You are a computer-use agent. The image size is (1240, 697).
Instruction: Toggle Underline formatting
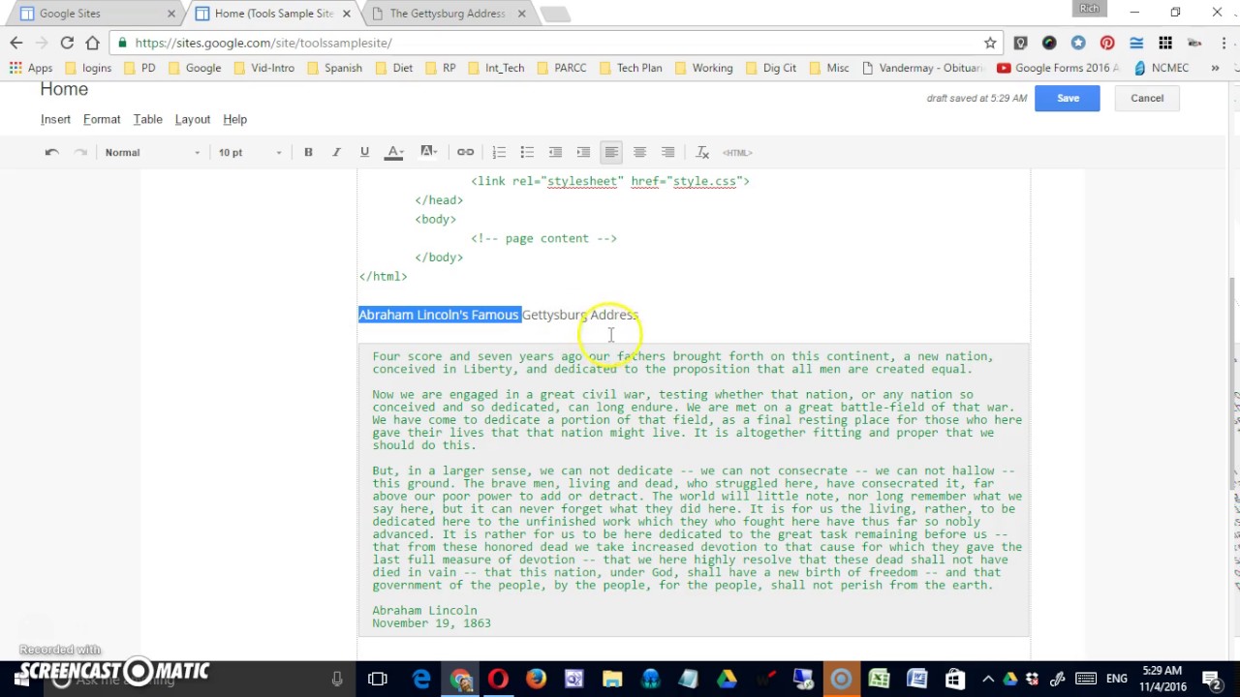364,152
